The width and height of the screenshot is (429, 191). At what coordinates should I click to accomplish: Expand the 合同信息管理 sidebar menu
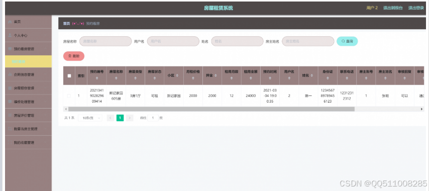tap(28, 74)
